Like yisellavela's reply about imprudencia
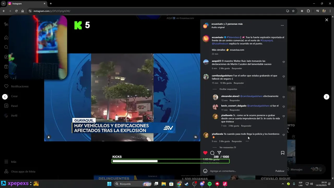This screenshot has height=188, width=334. click(284, 116)
